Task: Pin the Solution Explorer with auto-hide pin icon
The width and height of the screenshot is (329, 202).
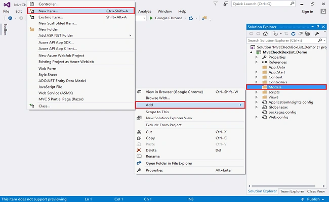Action: pos(318,27)
